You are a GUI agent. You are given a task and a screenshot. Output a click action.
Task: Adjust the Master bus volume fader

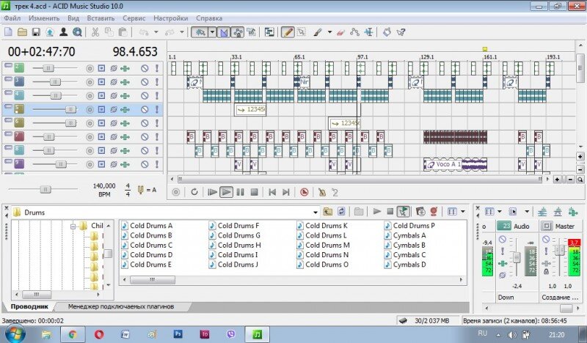click(560, 250)
